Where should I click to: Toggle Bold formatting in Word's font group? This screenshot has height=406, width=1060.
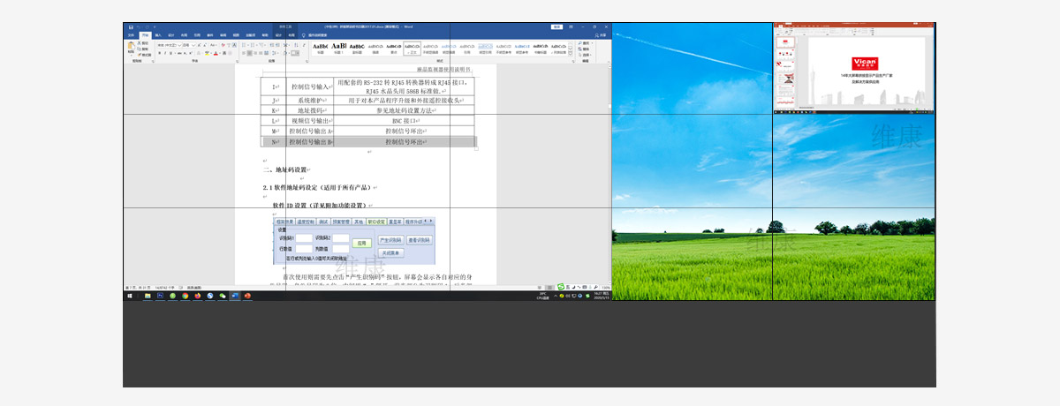point(160,53)
